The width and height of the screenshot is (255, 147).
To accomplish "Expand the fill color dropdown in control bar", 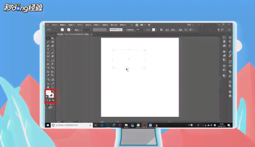I will click(65, 30).
